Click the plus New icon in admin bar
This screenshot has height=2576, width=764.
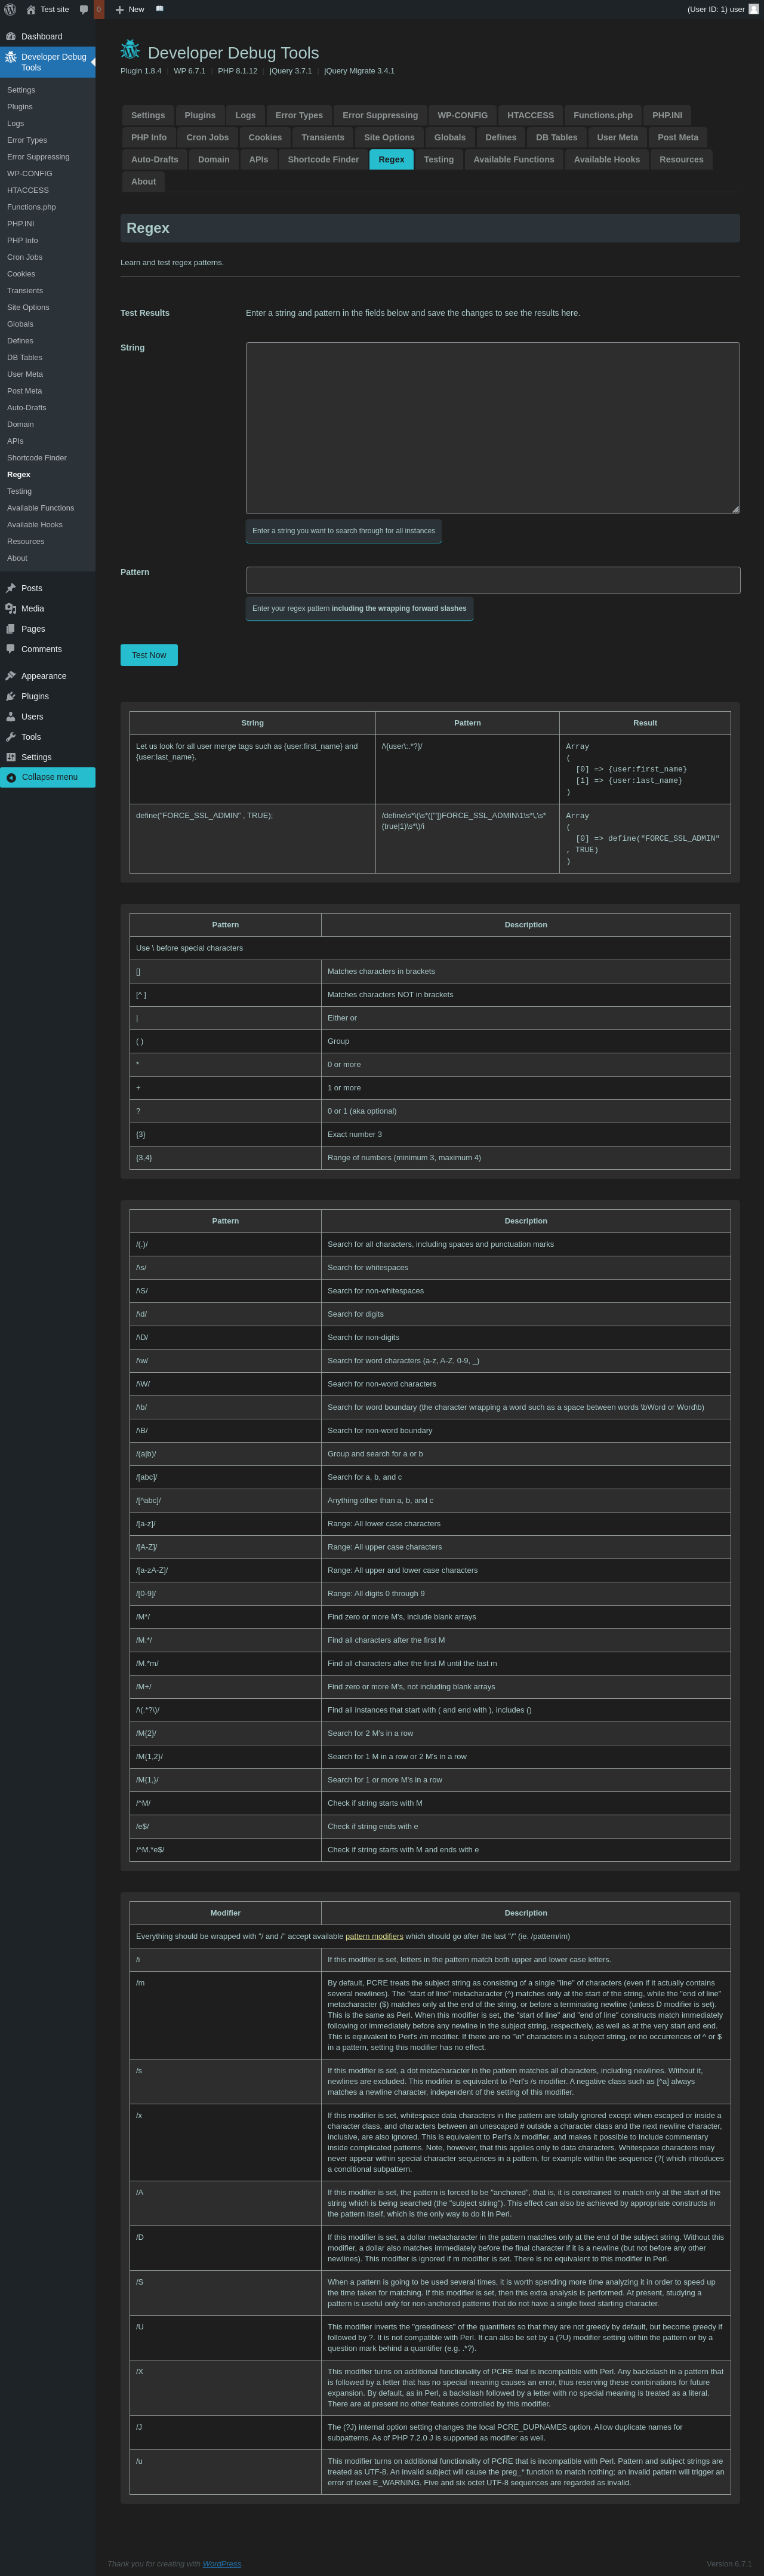pyautogui.click(x=120, y=9)
